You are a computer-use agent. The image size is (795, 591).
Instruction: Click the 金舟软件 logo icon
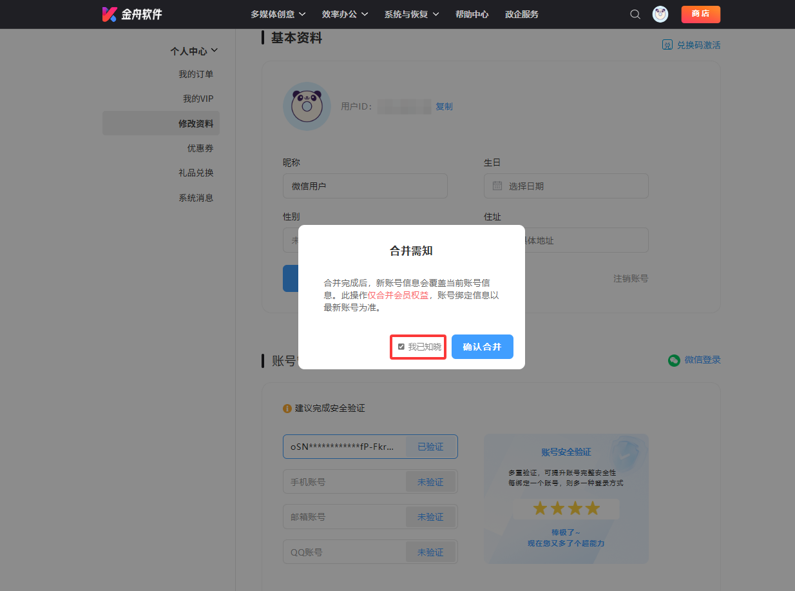[x=110, y=14]
